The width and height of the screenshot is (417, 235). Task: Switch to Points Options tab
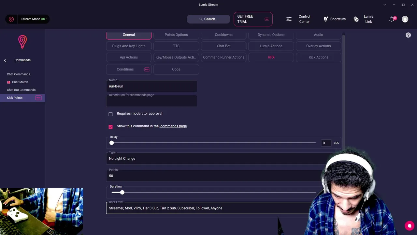176,35
